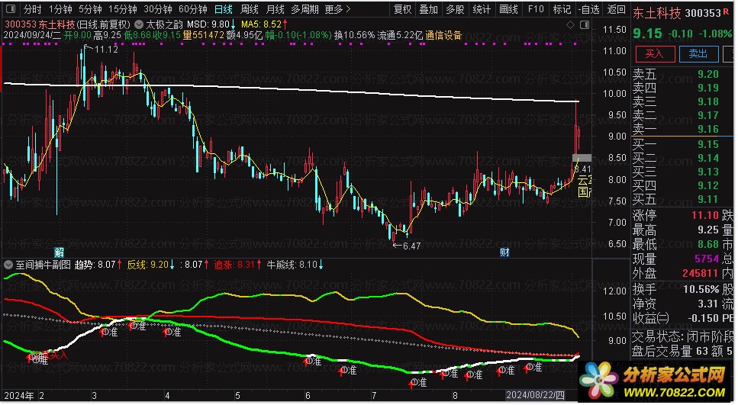Viewport: 738px width, 405px height.
Task: Select the 5分钟 period tab
Action: pos(90,9)
